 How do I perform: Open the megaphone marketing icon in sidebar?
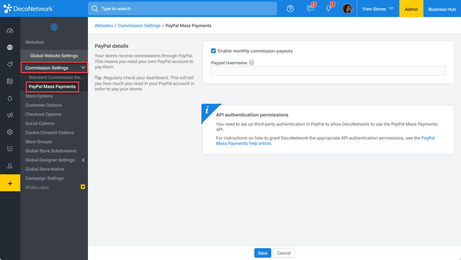(10, 115)
